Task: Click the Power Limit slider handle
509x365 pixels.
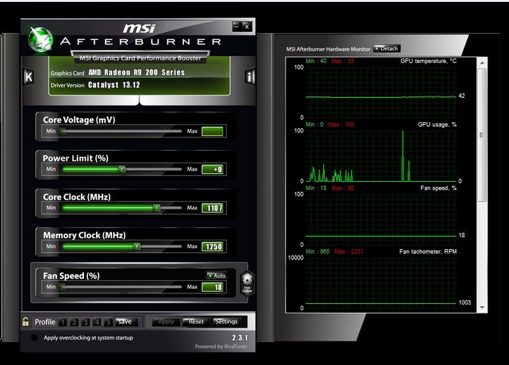Action: coord(122,170)
